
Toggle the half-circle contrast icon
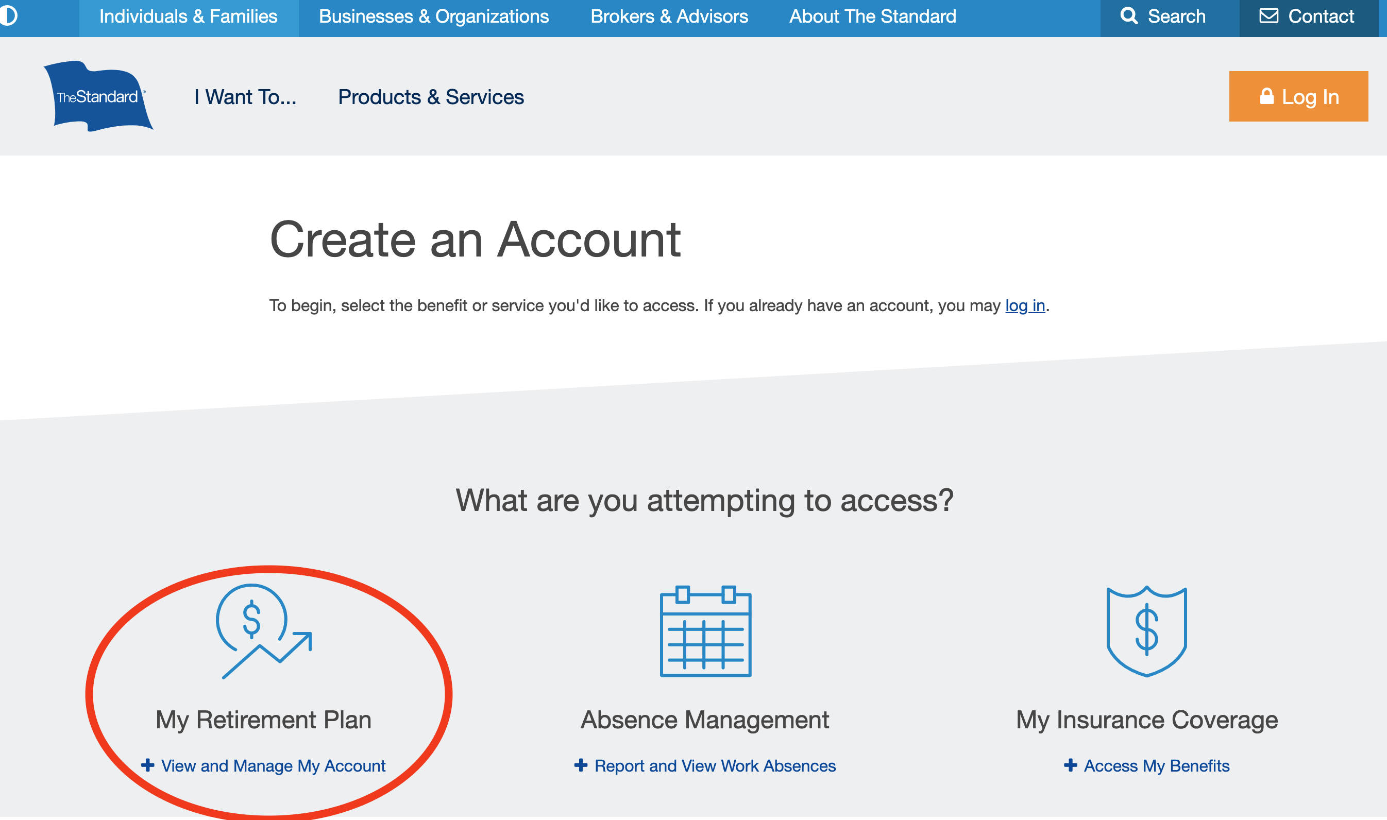point(8,15)
